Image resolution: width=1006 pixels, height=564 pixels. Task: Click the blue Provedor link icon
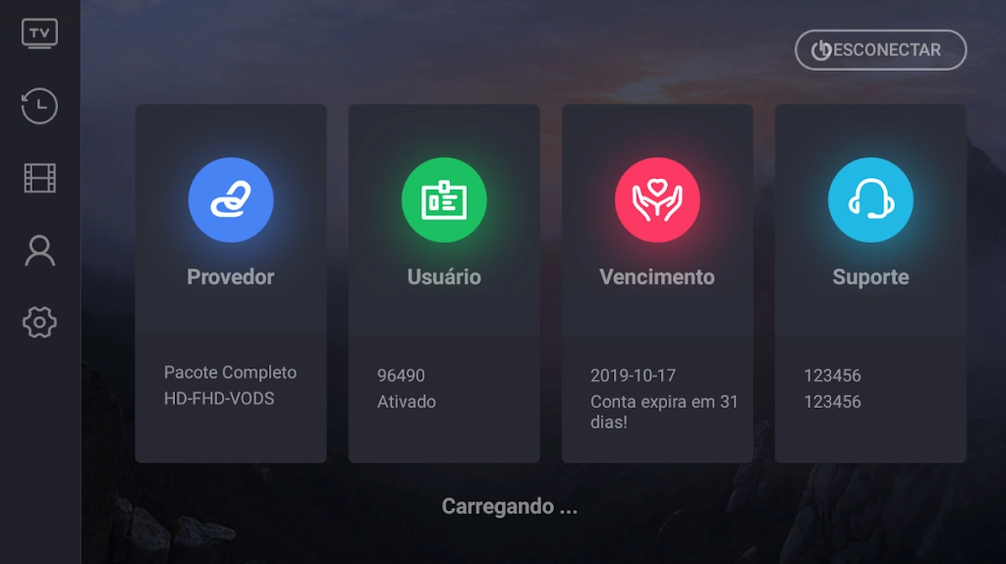click(231, 200)
